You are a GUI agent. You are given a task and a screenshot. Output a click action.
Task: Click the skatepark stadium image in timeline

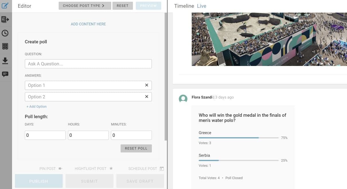269,39
